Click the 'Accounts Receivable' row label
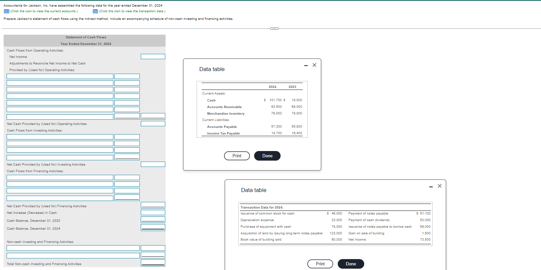 [224, 107]
